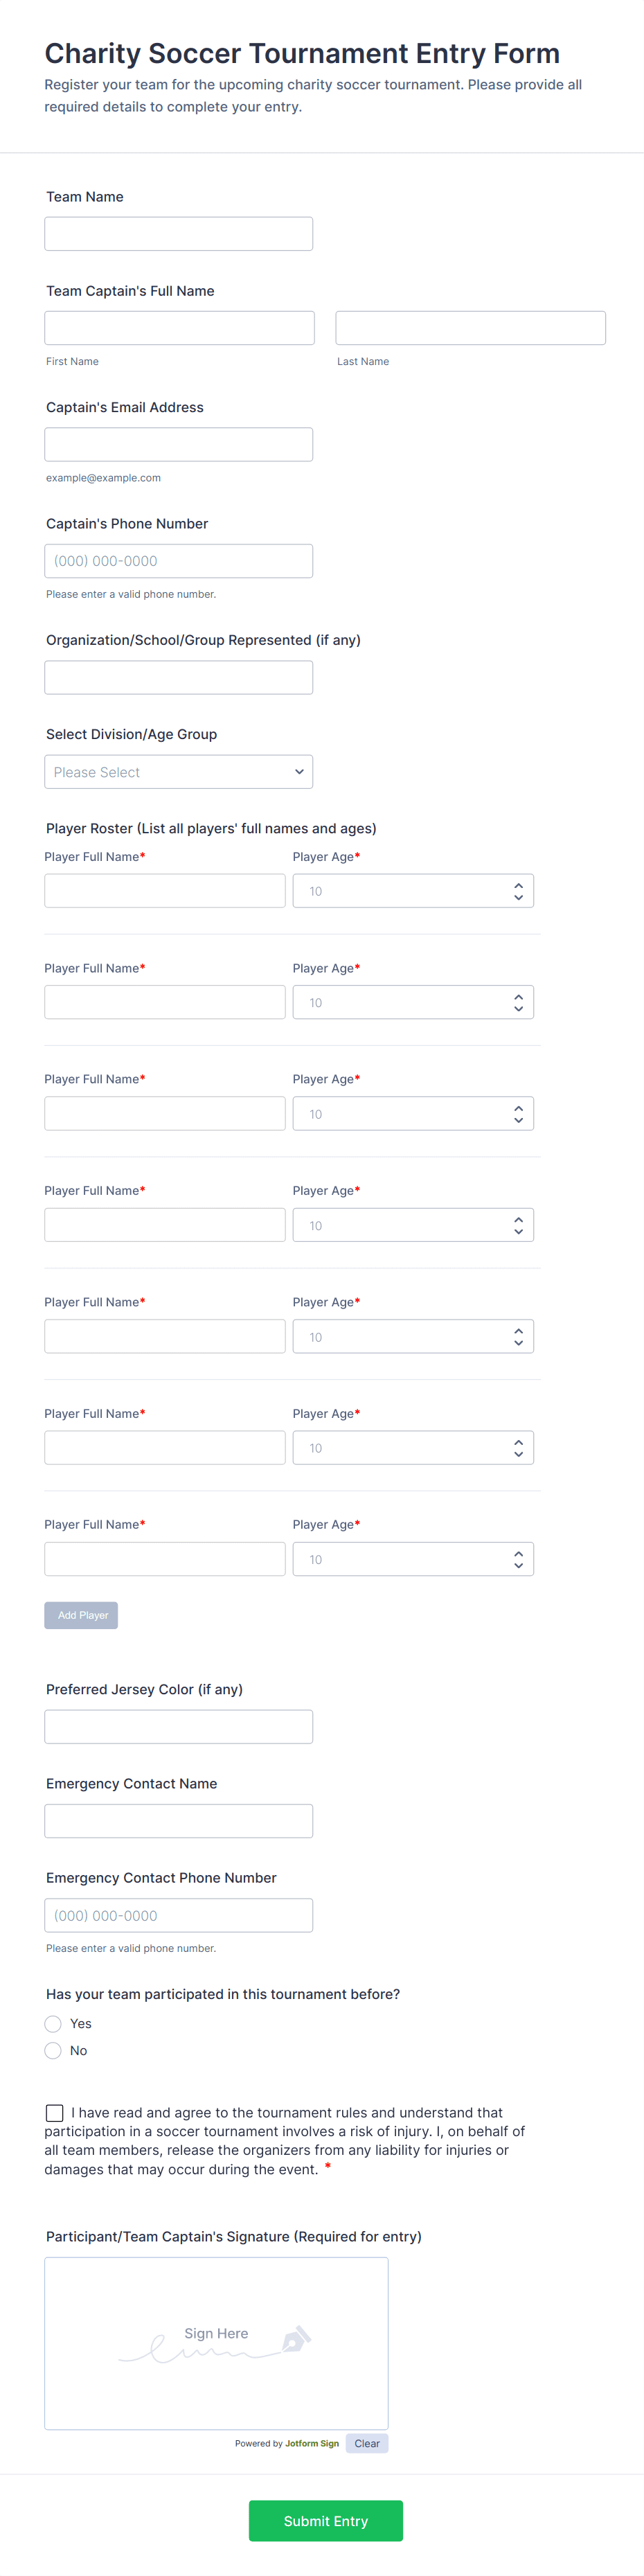Focus the Captain's Email Address field
This screenshot has height=2576, width=644.
(179, 444)
